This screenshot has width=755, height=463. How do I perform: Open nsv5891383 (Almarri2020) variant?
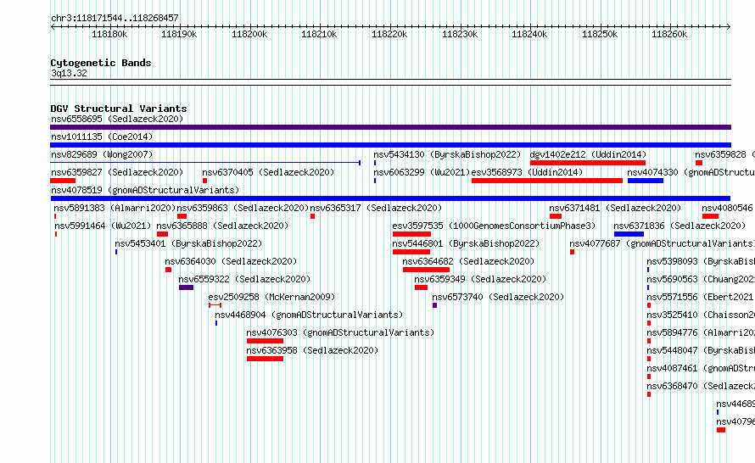[x=115, y=208]
